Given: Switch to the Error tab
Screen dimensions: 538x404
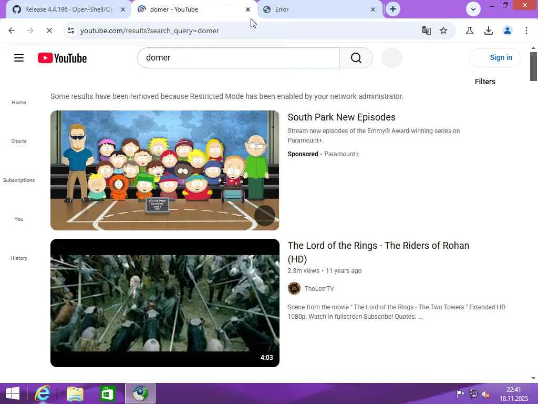Looking at the screenshot, I should (x=319, y=9).
